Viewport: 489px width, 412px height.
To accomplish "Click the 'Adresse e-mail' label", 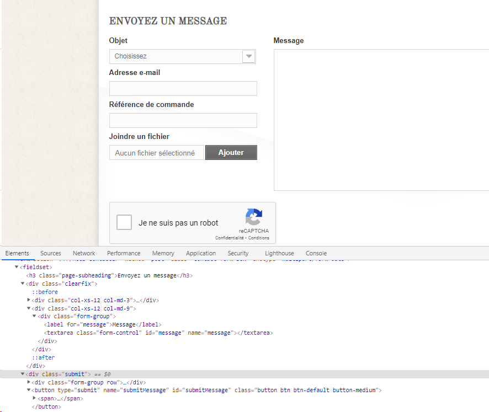I will point(135,73).
